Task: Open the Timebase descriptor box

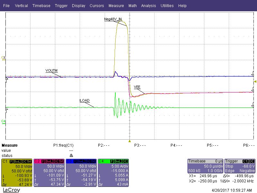Action: click(205, 166)
